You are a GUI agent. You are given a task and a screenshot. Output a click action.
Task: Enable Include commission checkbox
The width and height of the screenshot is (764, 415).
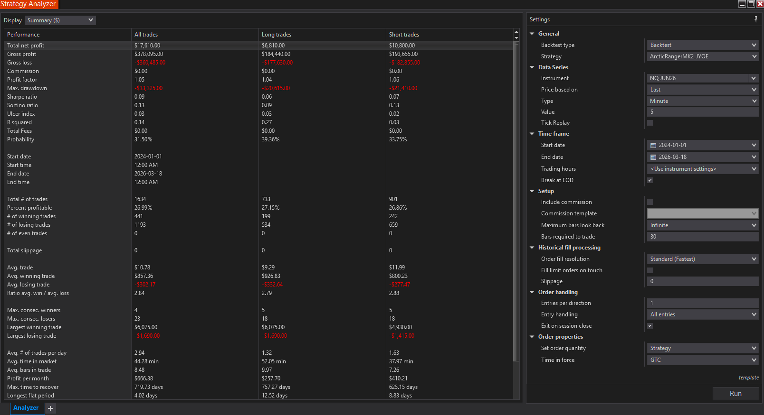pyautogui.click(x=650, y=202)
